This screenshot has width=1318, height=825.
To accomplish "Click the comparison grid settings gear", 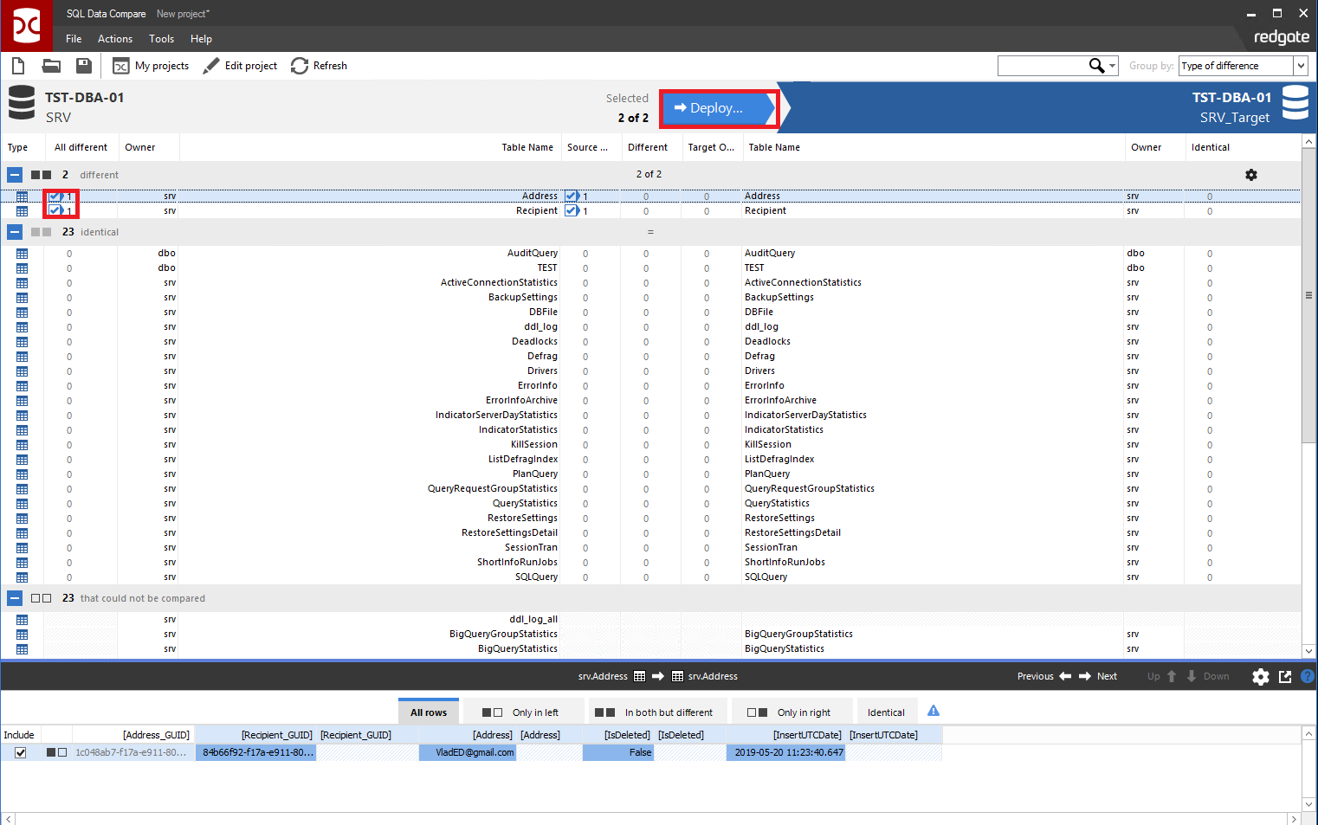I will pos(1251,175).
